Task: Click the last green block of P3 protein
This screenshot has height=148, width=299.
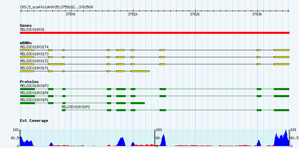Action: [x=282, y=89]
